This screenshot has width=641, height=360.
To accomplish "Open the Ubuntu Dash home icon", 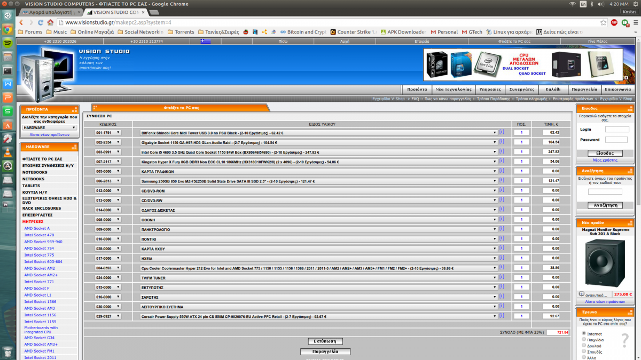I will 7,15.
